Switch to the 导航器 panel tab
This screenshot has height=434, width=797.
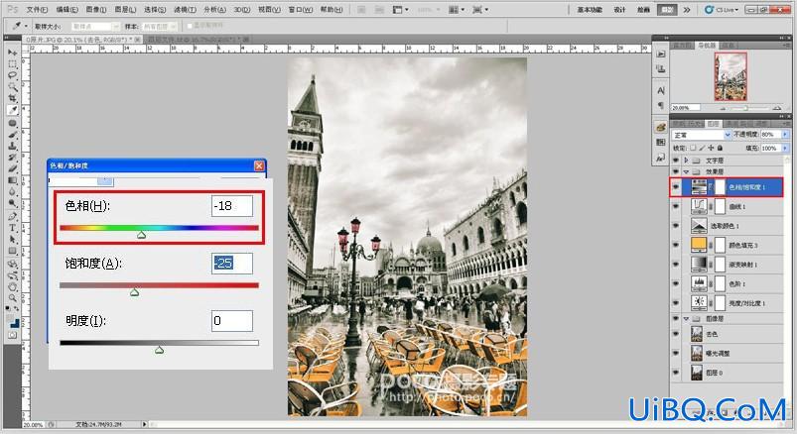tap(706, 46)
